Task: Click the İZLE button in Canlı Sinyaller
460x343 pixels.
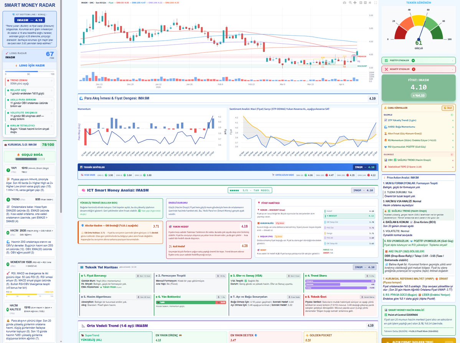Action: [x=448, y=108]
